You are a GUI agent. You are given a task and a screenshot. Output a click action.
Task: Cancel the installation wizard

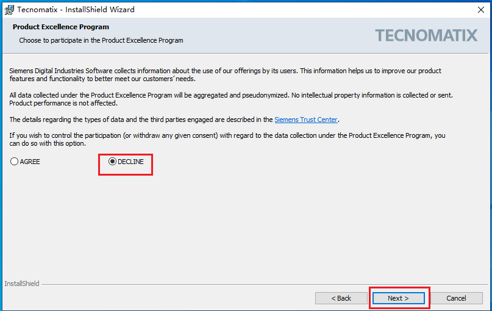pos(456,298)
